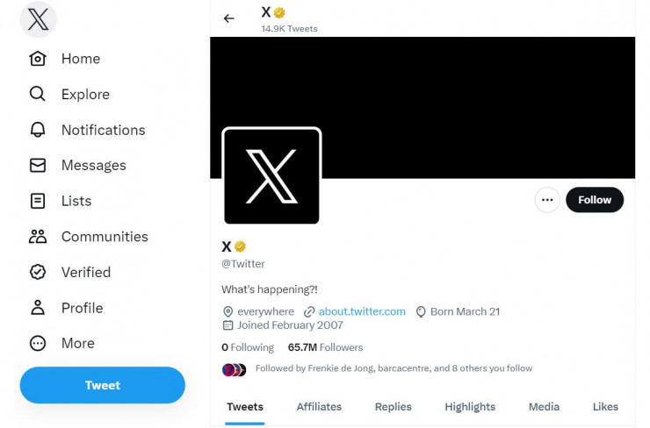Image resolution: width=650 pixels, height=428 pixels.
Task: Open Notifications via the bell icon
Action: [38, 130]
